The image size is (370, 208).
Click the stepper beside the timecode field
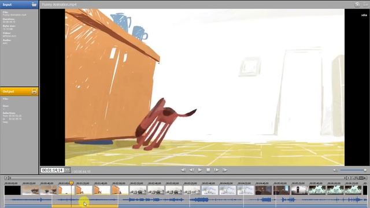coord(68,170)
